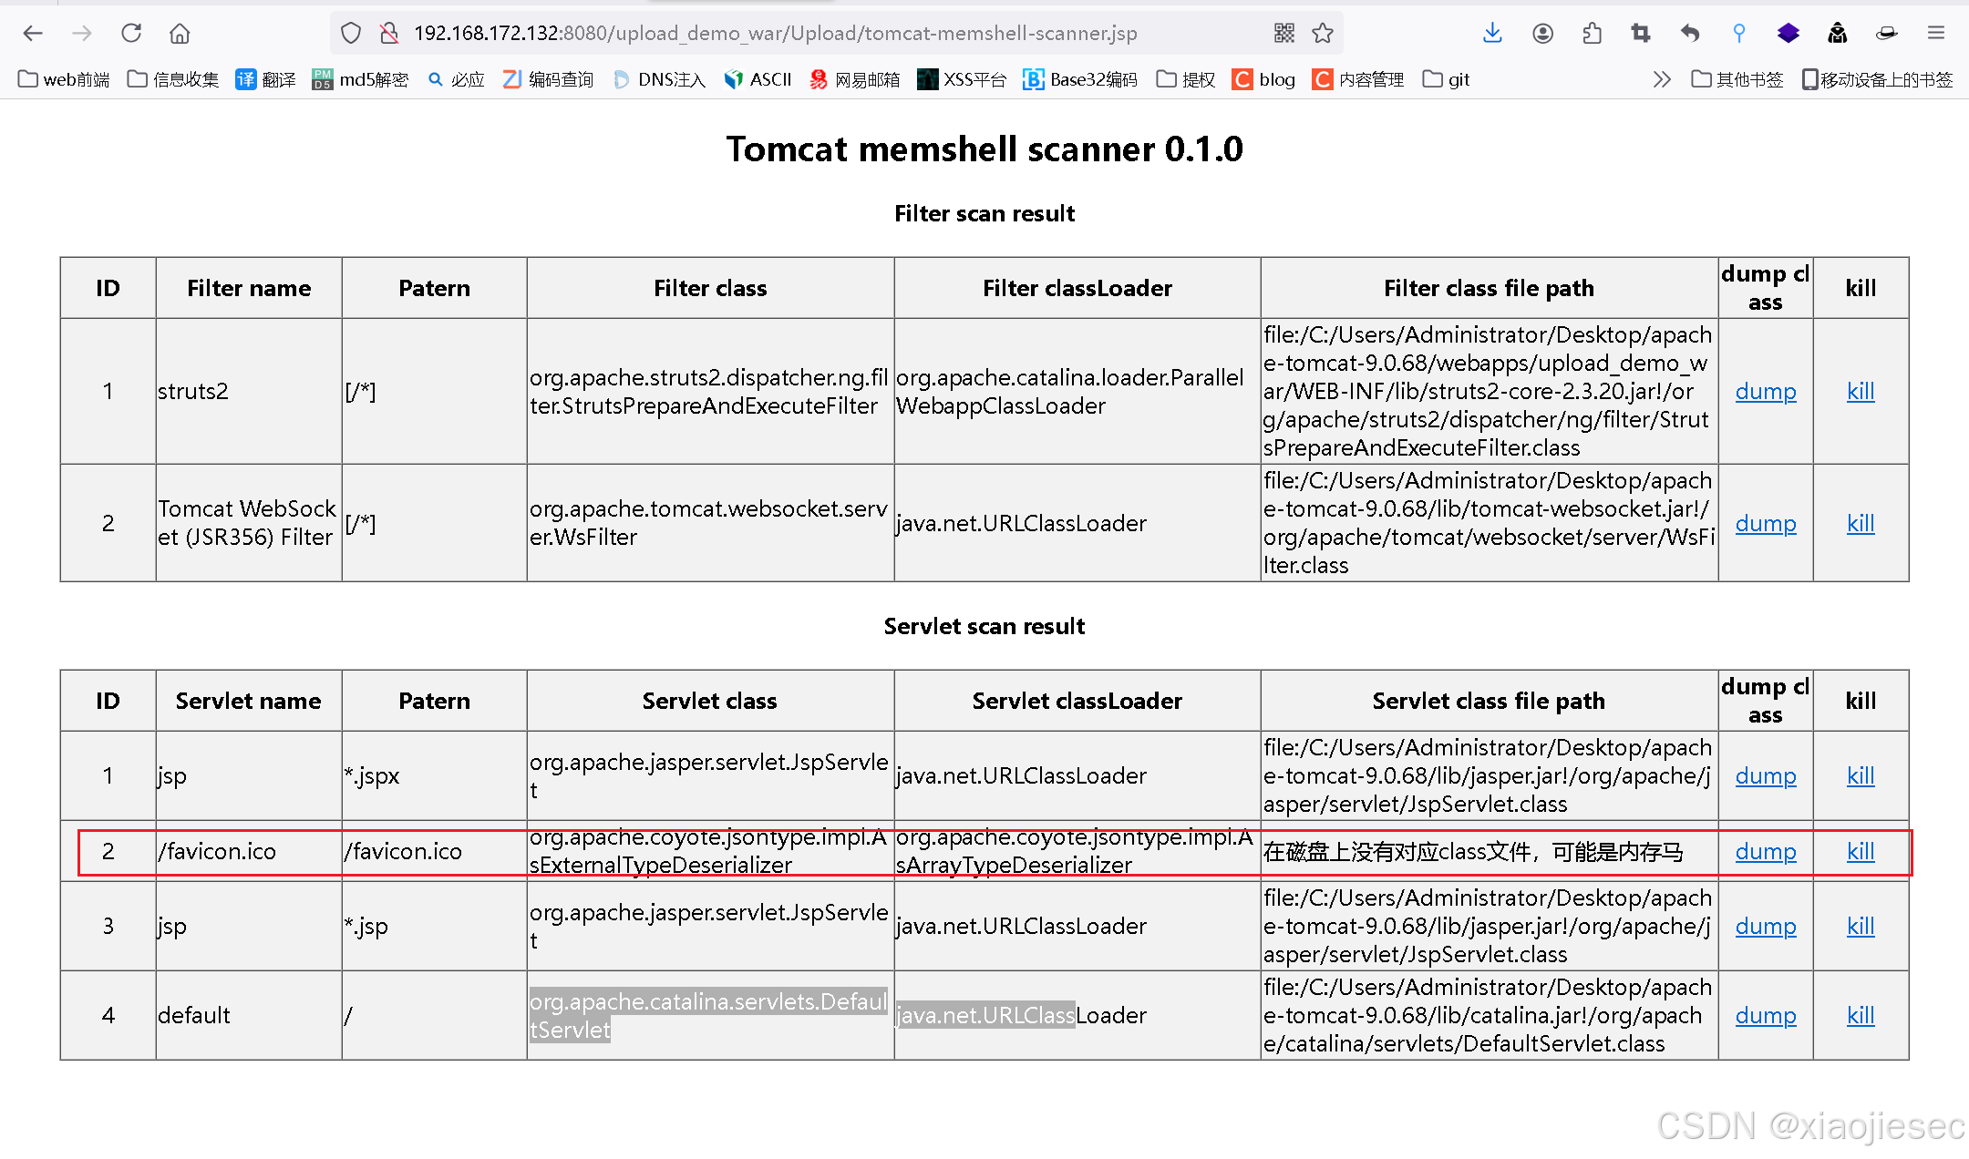Open the 其他书签 bookmarks folder

[1737, 79]
